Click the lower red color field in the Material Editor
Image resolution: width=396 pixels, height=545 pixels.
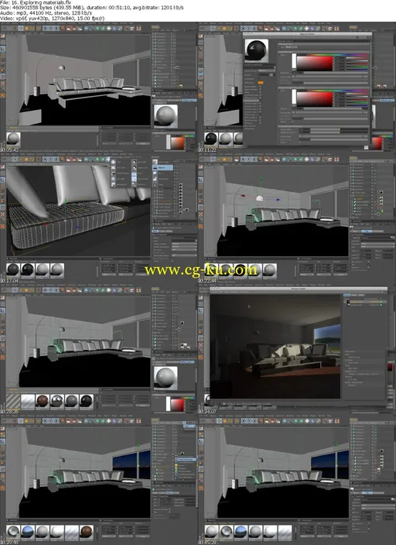(315, 99)
